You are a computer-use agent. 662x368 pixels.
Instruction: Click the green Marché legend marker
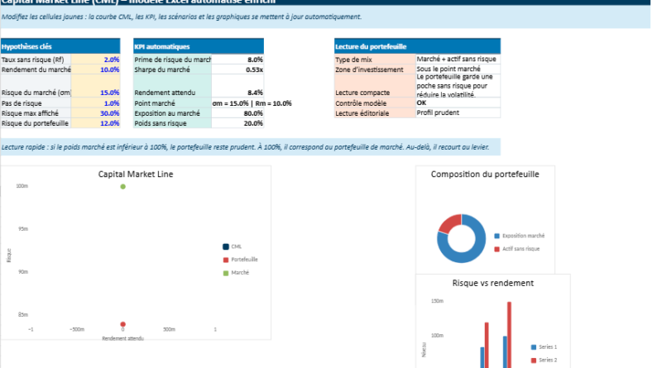(225, 272)
